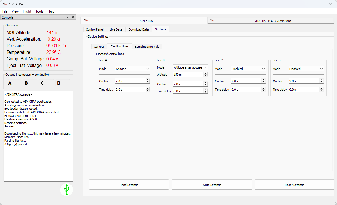Open the Sampling Intervals tab
The width and height of the screenshot is (337, 205).
(x=147, y=47)
